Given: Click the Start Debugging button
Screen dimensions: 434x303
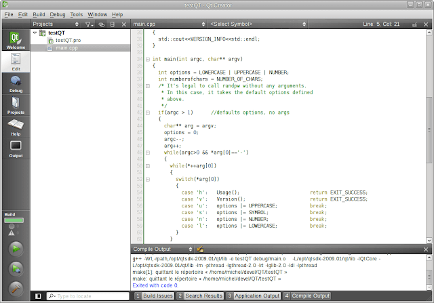Looking at the screenshot, I should tap(16, 268).
